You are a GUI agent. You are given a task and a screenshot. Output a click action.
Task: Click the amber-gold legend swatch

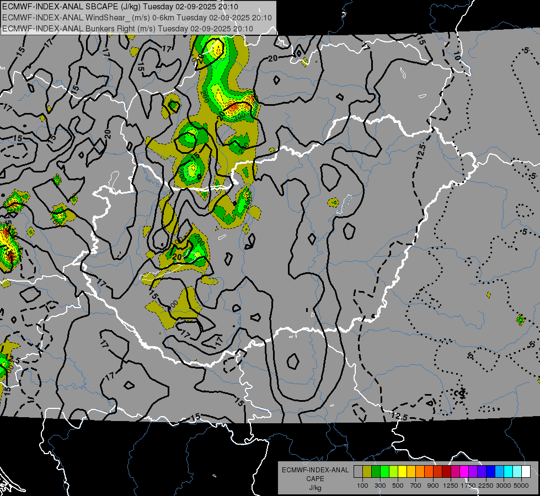(411, 471)
